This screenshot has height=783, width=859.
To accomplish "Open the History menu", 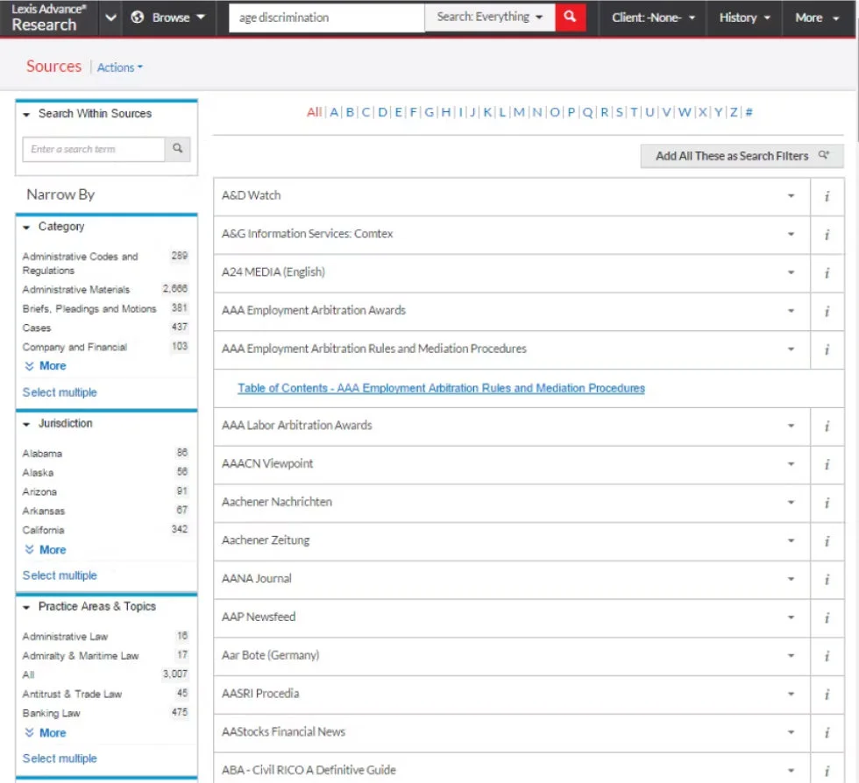I will (x=744, y=17).
